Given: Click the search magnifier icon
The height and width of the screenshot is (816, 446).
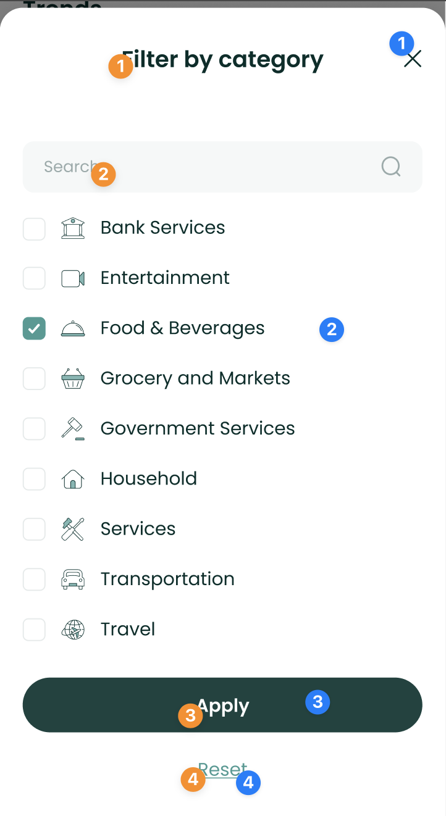Looking at the screenshot, I should [x=391, y=167].
